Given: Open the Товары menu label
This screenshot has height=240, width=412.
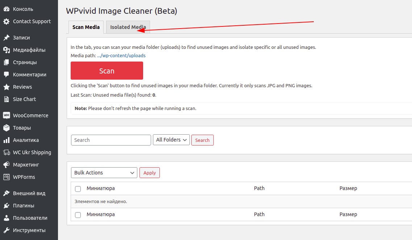Looking at the screenshot, I should (x=22, y=128).
